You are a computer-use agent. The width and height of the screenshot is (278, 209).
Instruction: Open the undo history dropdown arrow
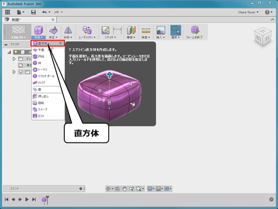pos(49,12)
